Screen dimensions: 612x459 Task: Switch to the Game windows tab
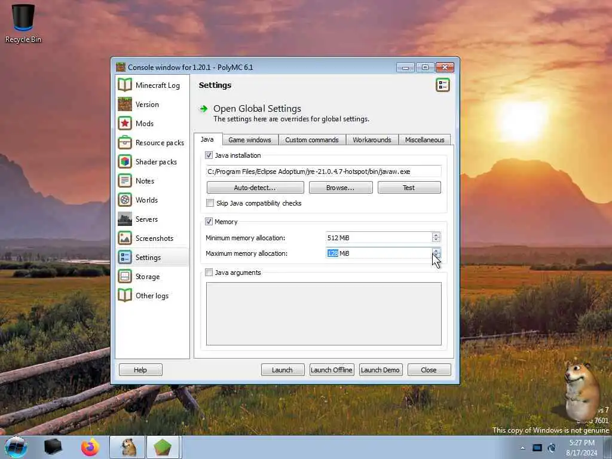(250, 140)
